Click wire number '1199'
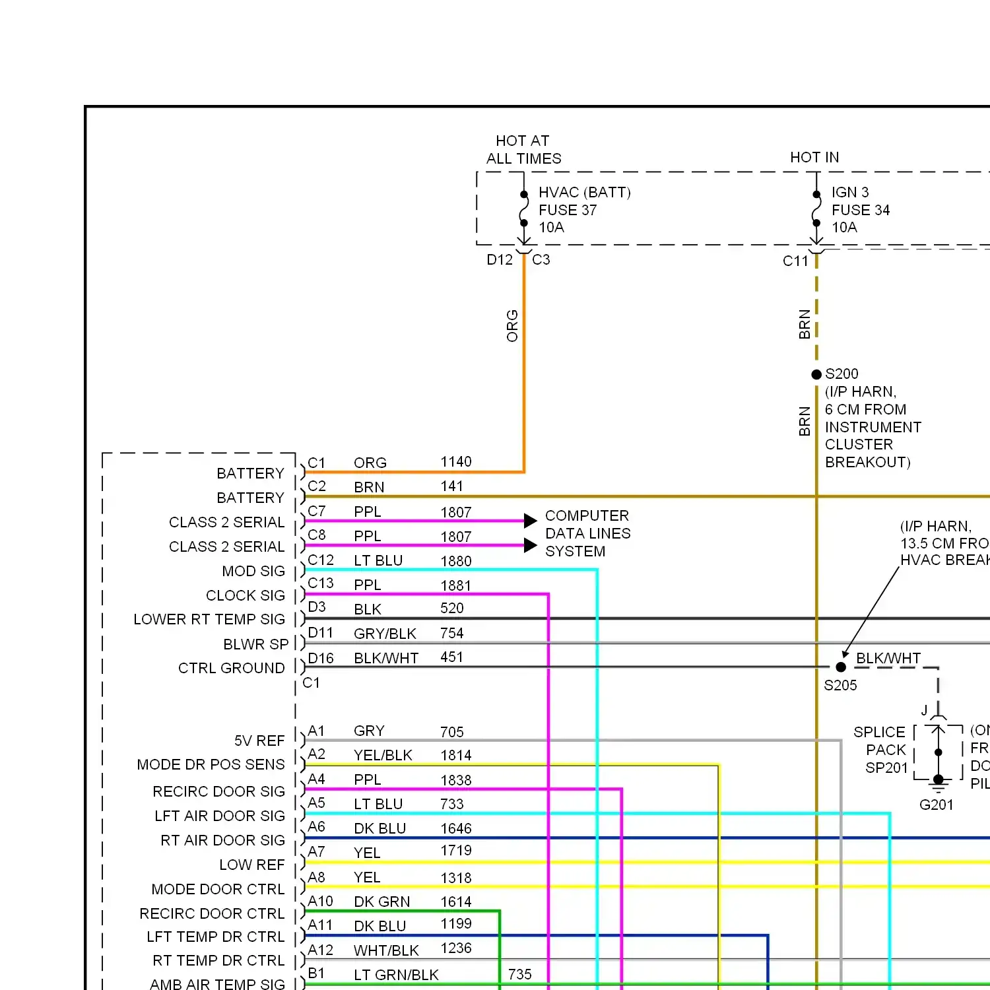The image size is (990, 990). tap(456, 923)
